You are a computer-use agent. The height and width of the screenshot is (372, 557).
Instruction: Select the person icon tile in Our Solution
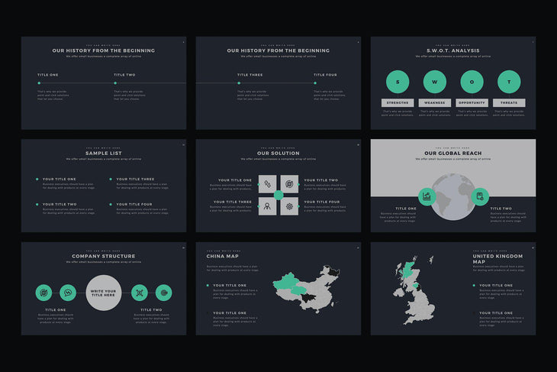click(267, 206)
